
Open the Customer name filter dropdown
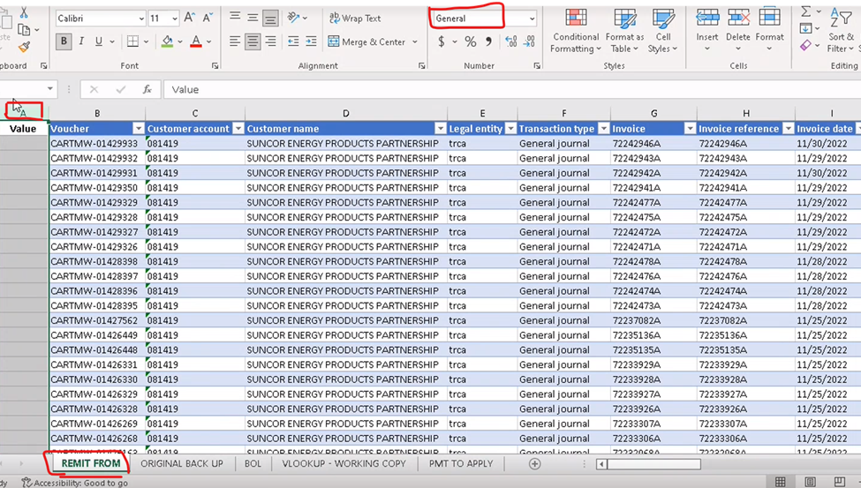(441, 129)
